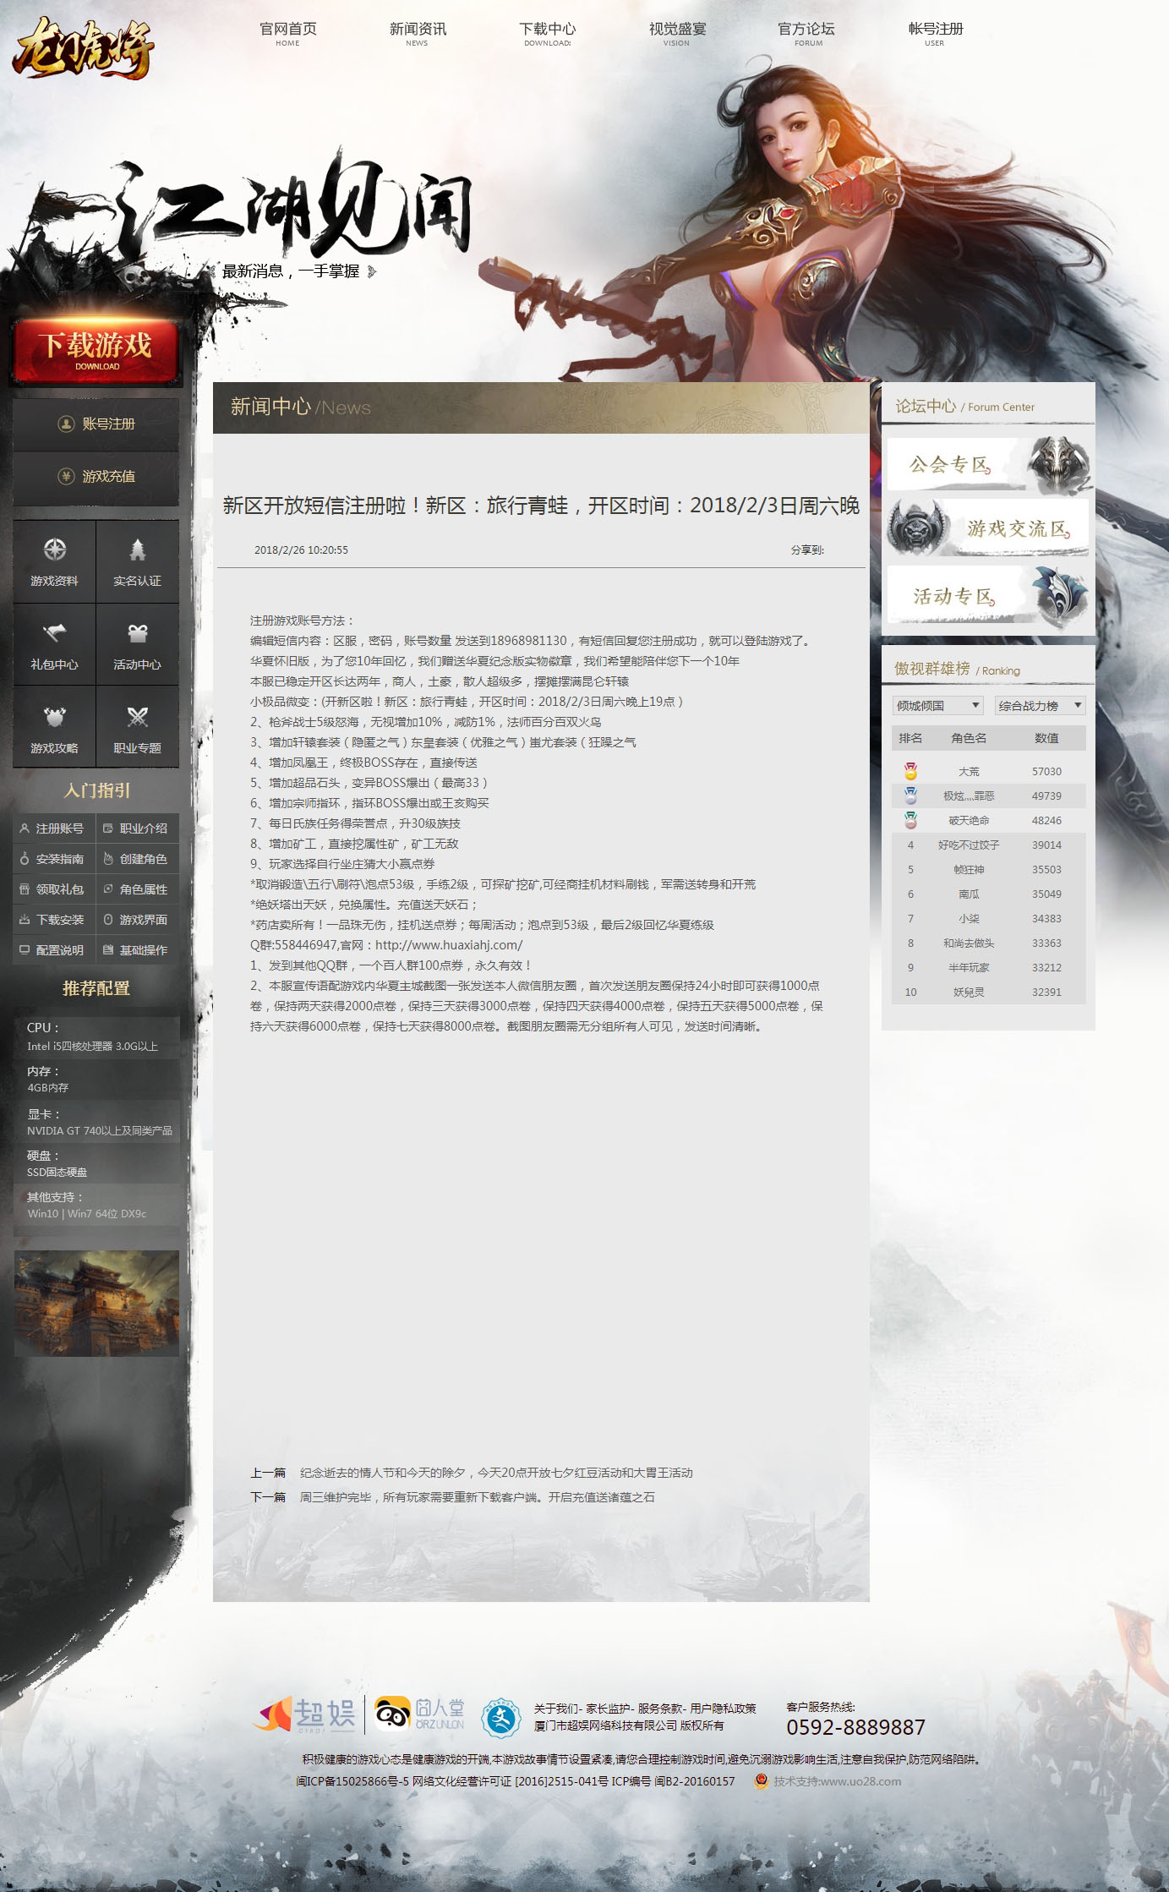Open the 倾城倾国 server dropdown
The width and height of the screenshot is (1169, 1892).
(x=937, y=705)
